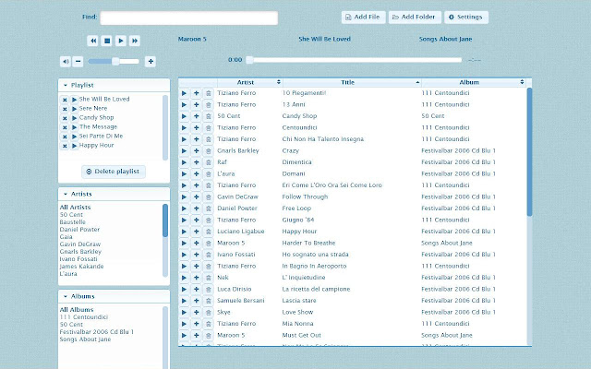Click the Add Folder button

pos(415,17)
